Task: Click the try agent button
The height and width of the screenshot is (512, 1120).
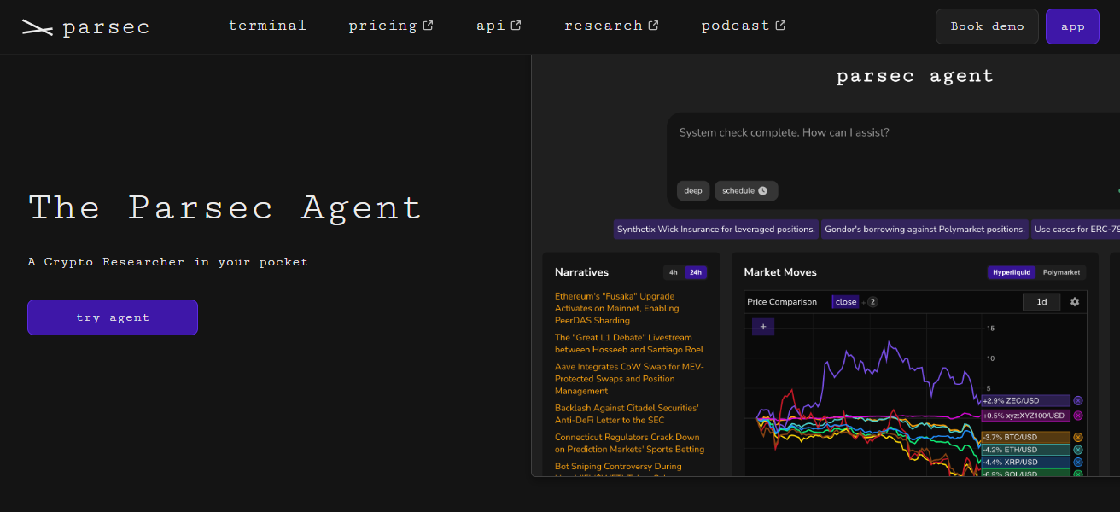Action: pos(113,317)
